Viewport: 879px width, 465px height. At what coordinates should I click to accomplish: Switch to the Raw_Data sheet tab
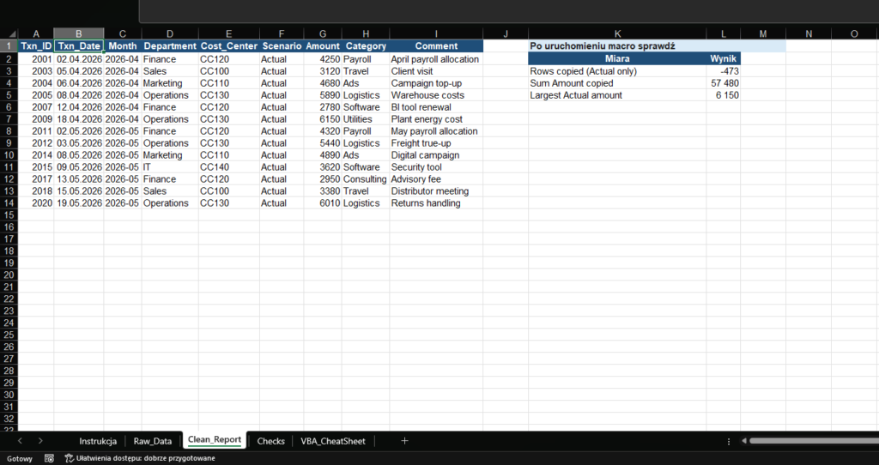pos(153,441)
